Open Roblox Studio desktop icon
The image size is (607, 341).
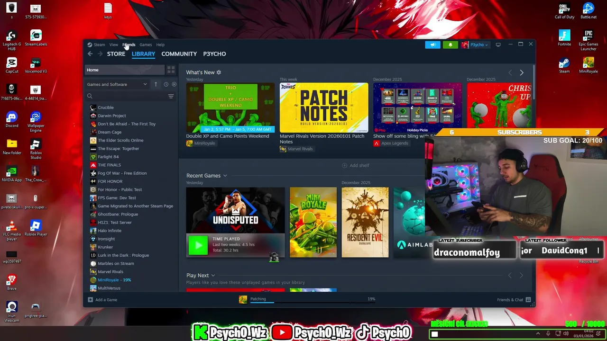pyautogui.click(x=36, y=149)
